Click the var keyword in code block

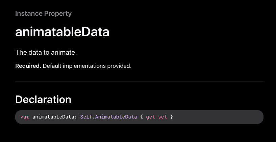coord(25,117)
